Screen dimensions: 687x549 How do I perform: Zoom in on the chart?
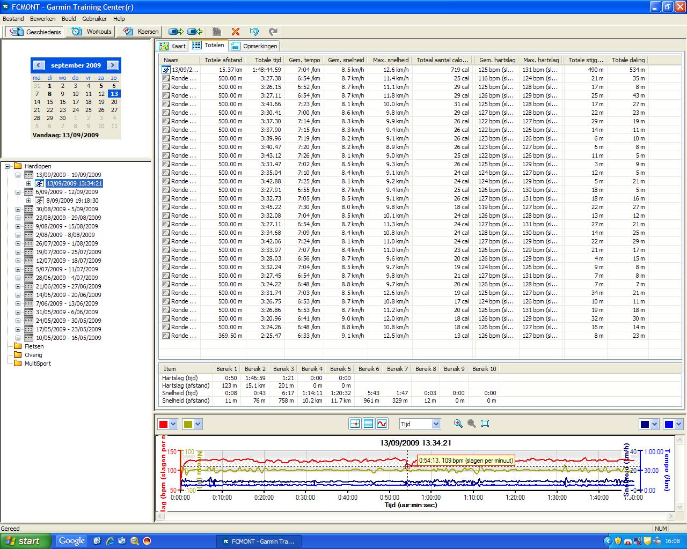point(458,424)
